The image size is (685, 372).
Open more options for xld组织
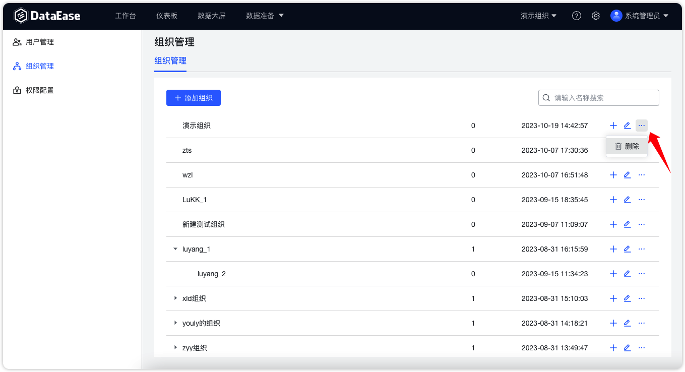click(x=642, y=298)
